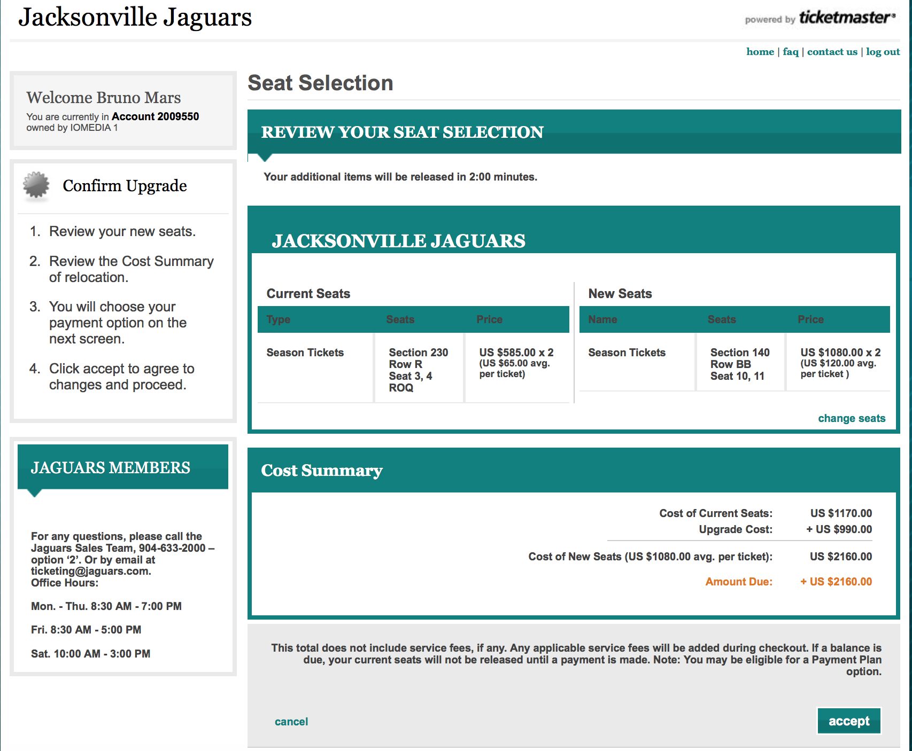
Task: Click the ticketing@jaguars.com email text
Action: (x=90, y=571)
